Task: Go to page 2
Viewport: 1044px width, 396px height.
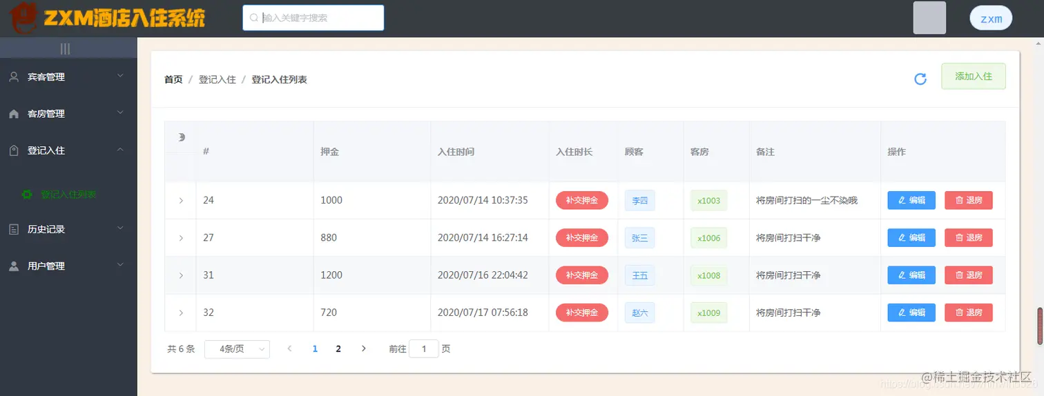Action: point(338,349)
